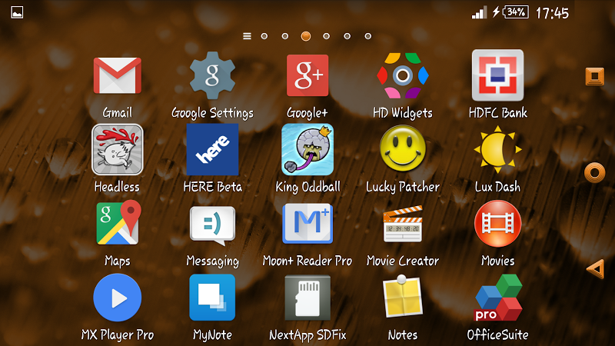Tap the signal strength indicator
Image resolution: width=615 pixels, height=346 pixels.
pos(479,12)
